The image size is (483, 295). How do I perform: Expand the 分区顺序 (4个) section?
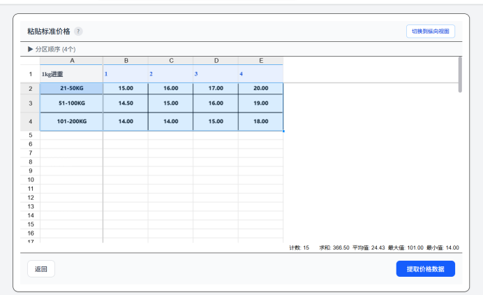31,50
